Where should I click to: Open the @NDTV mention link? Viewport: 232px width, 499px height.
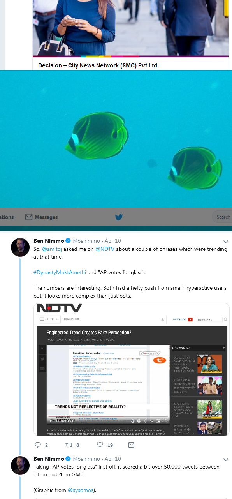click(105, 249)
